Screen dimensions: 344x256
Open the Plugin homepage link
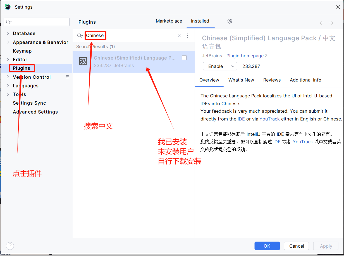pos(247,56)
